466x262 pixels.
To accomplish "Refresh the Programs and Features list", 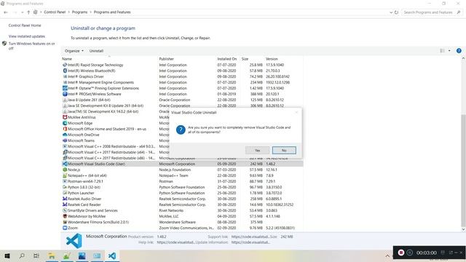I will pos(396,12).
